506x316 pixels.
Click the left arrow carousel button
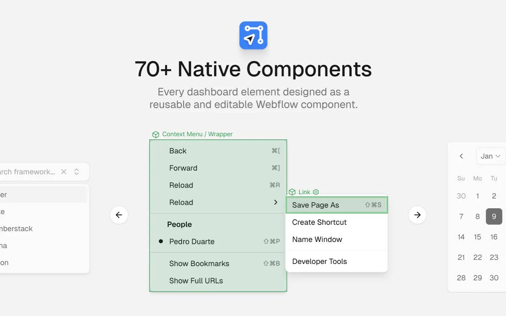(x=119, y=215)
